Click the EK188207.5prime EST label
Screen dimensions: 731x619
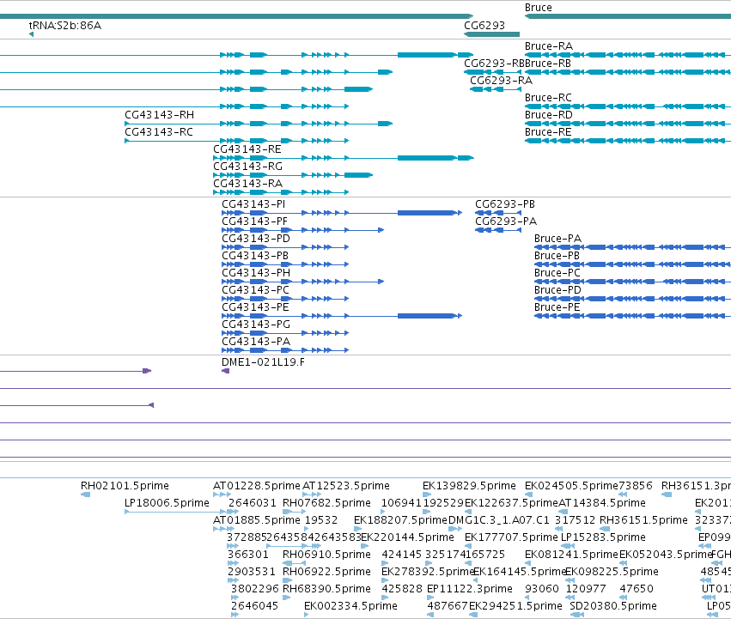[400, 520]
